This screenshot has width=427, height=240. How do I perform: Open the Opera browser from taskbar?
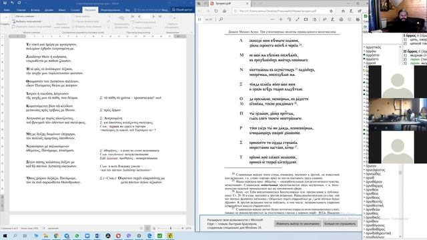point(118,235)
